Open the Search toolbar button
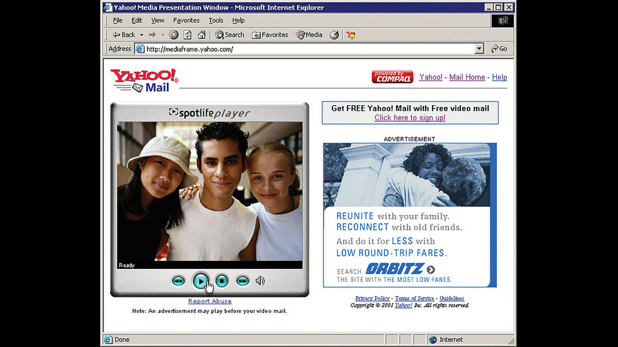 pos(230,35)
